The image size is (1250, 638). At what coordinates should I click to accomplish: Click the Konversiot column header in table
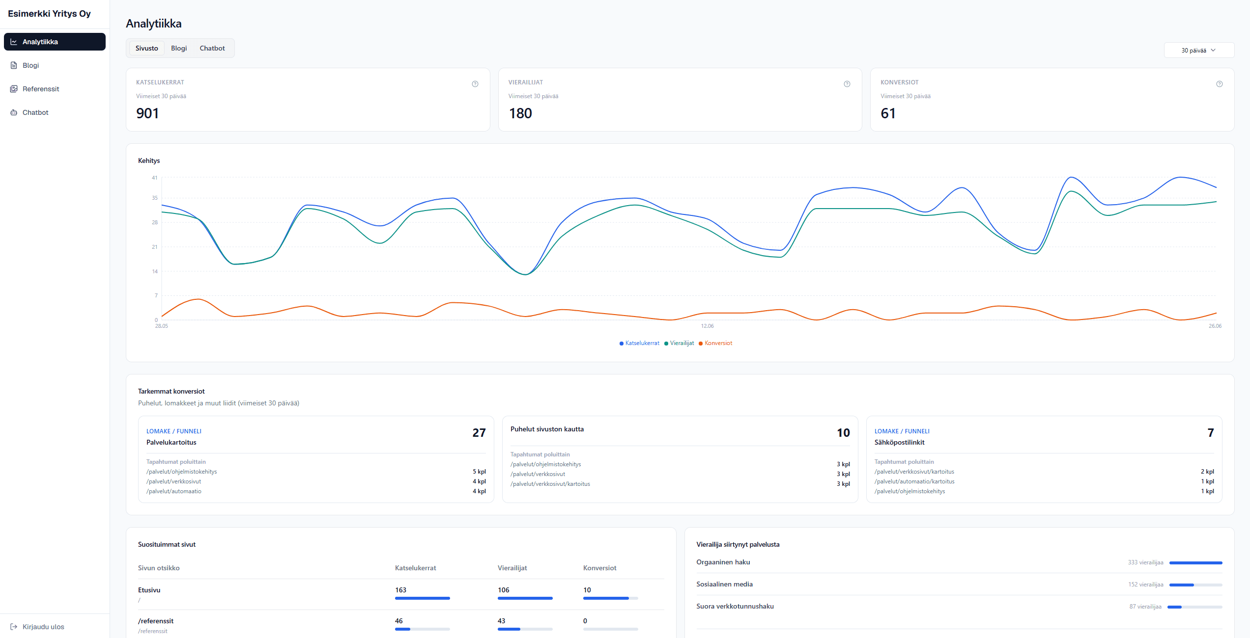600,568
